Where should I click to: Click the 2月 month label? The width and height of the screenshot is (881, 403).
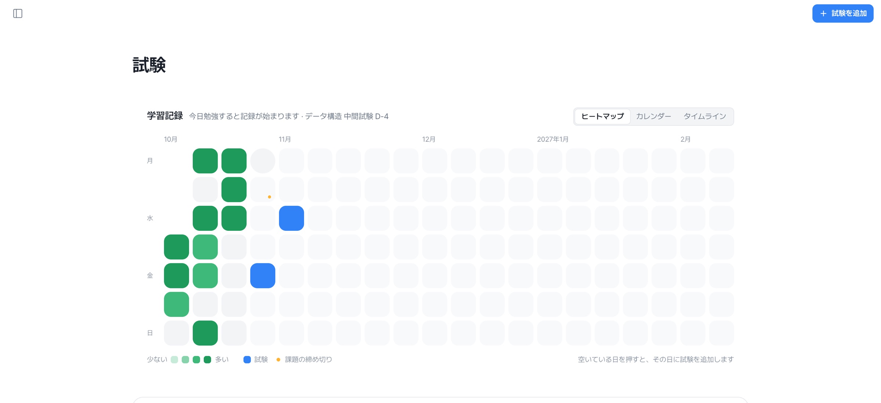click(685, 139)
